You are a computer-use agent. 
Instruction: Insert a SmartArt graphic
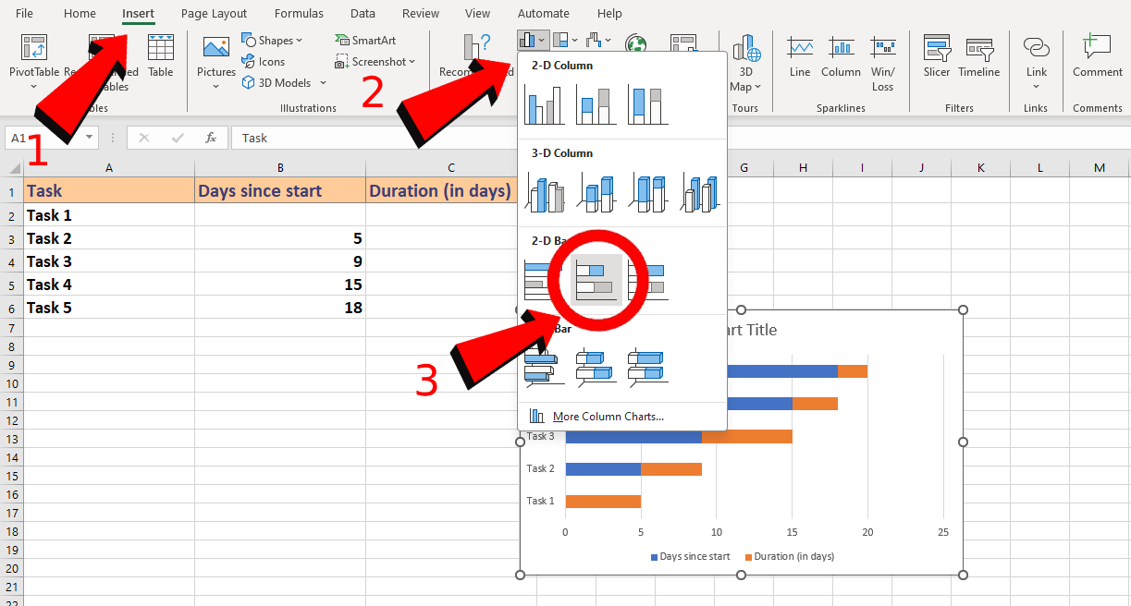(x=369, y=41)
